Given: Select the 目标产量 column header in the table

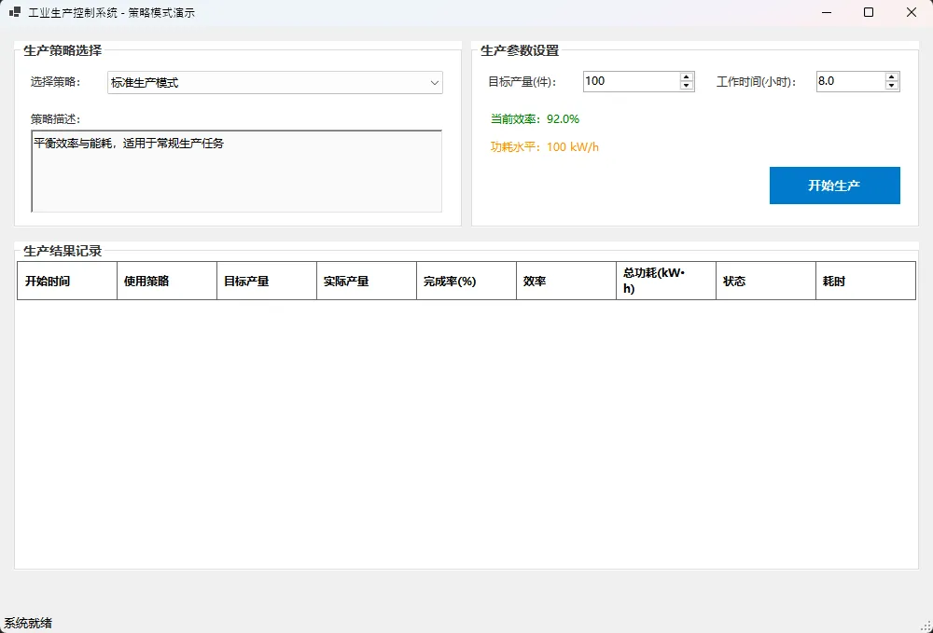Looking at the screenshot, I should 267,281.
